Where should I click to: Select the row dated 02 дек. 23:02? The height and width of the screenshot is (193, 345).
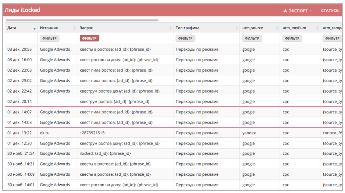click(x=173, y=81)
